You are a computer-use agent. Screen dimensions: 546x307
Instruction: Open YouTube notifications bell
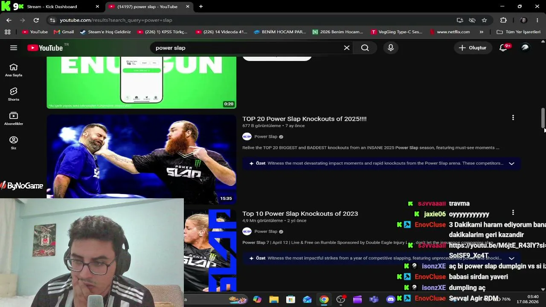503,48
